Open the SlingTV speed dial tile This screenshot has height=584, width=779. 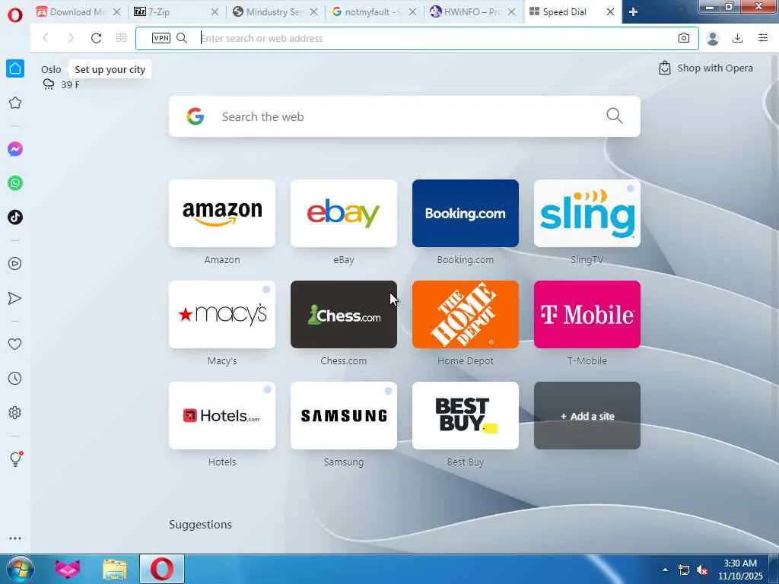[x=587, y=213]
